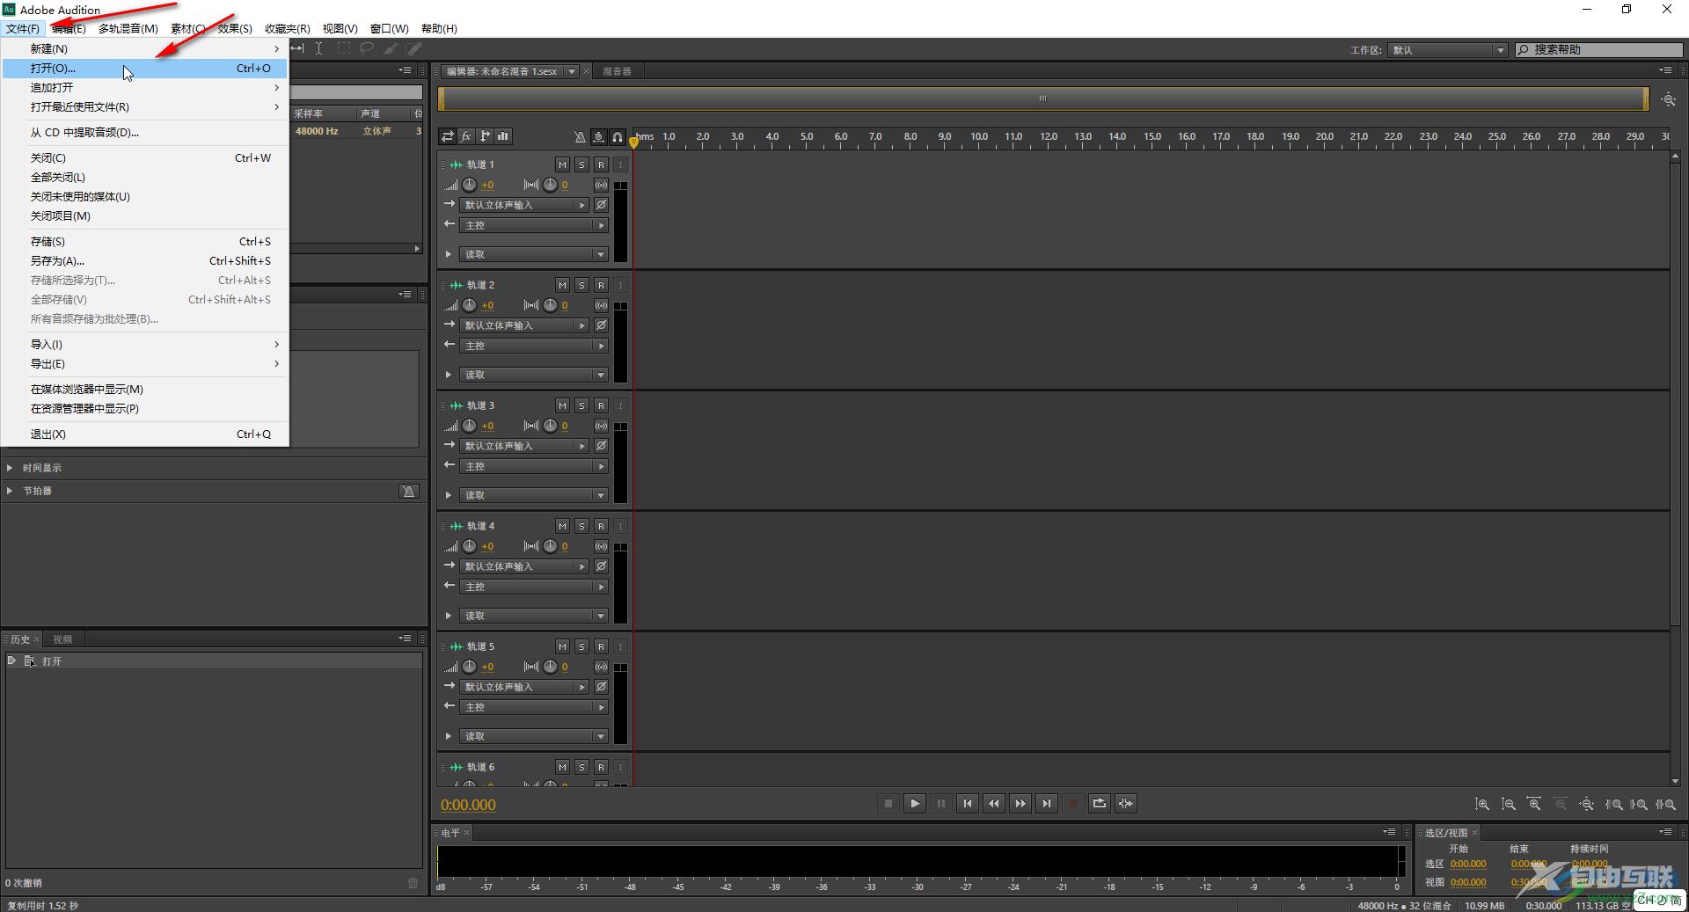Toggle sum to mono on 轨道 1
This screenshot has height=912, width=1689.
click(601, 185)
